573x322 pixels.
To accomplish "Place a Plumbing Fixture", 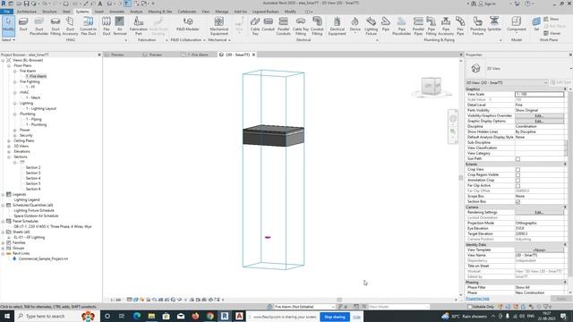I will (x=477, y=26).
